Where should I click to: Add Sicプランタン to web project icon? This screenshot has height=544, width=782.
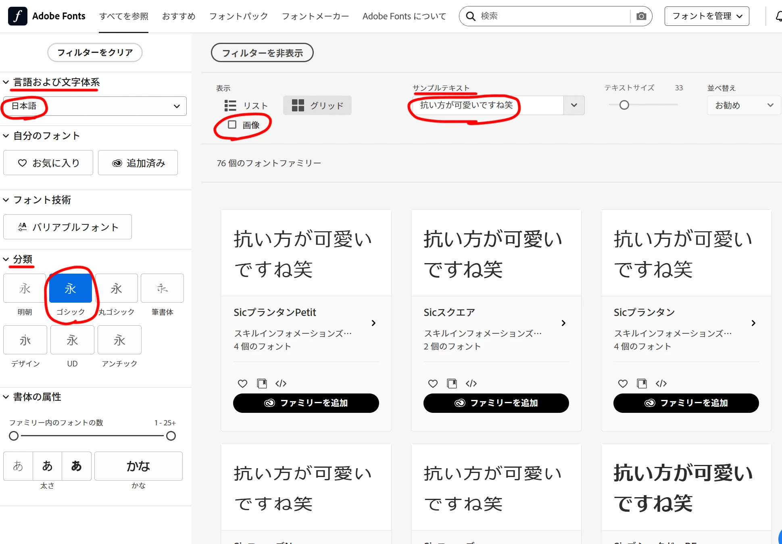[642, 383]
